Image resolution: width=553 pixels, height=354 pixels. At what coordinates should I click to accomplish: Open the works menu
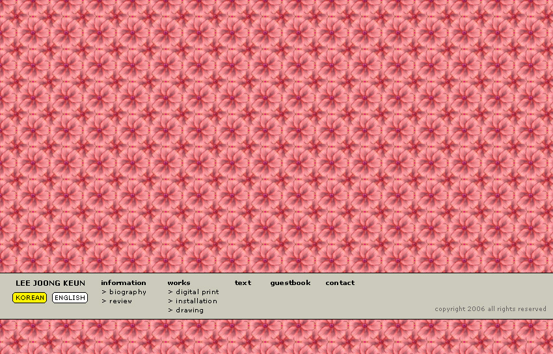pos(179,283)
